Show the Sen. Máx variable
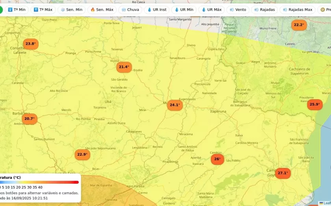The image size is (331, 206). (102, 9)
